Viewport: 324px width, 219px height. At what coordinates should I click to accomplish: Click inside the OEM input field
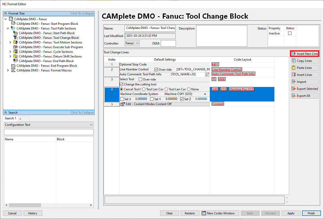point(168,43)
